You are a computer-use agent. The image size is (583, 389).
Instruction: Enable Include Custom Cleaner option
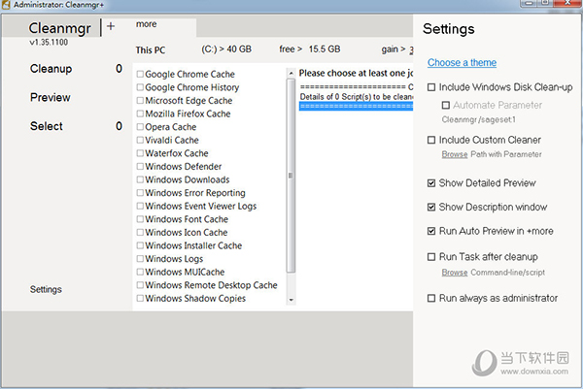click(431, 140)
